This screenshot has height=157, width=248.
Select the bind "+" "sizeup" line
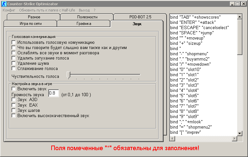tap(186, 43)
